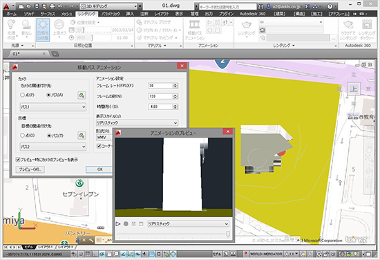
Task: Click the binoculars search icon
Action: click(x=260, y=6)
